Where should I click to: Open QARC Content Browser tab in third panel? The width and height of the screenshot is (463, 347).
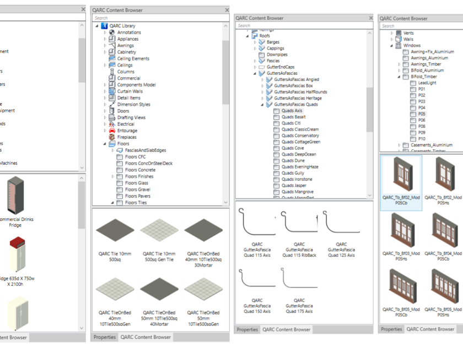[286, 330]
